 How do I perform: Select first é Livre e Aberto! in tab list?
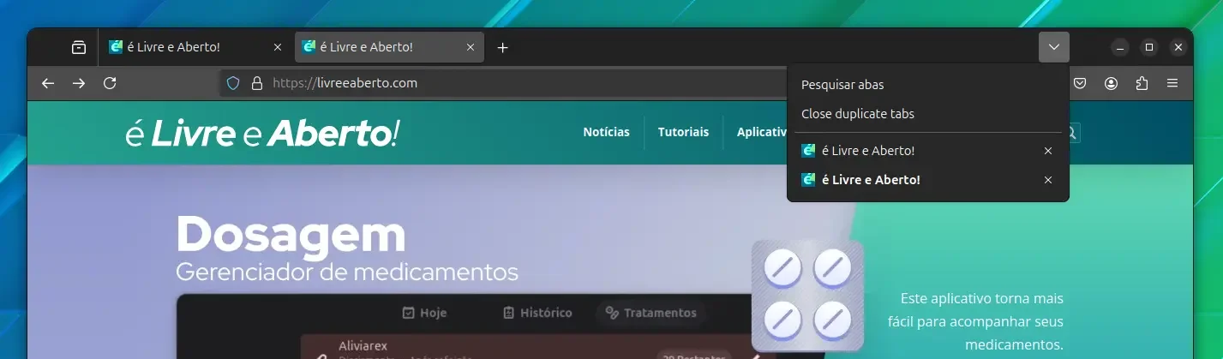click(x=914, y=151)
